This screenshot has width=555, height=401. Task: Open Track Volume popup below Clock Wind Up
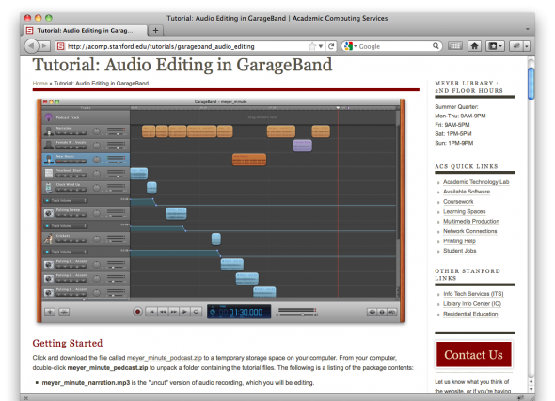point(69,200)
